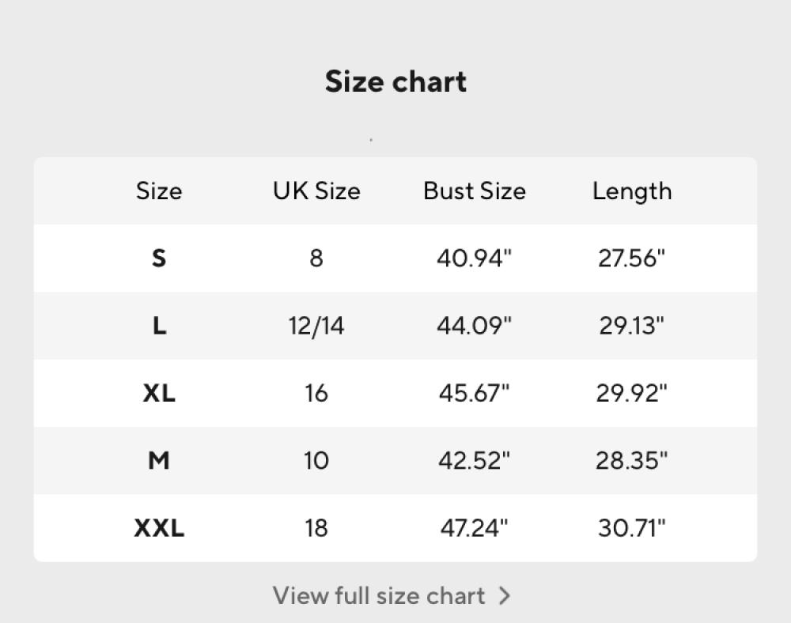Click the Size chart heading
Viewport: 791px width, 623px height.
click(x=395, y=81)
